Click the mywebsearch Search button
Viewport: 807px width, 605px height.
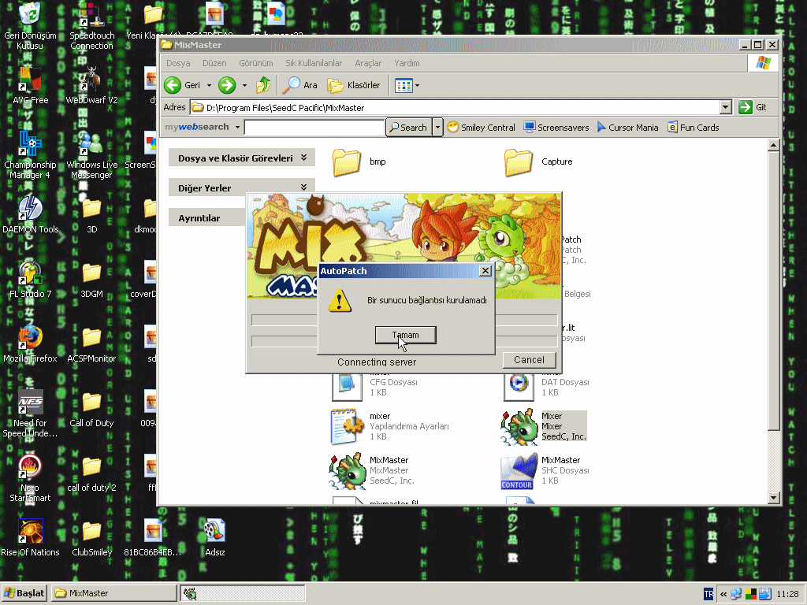(408, 128)
